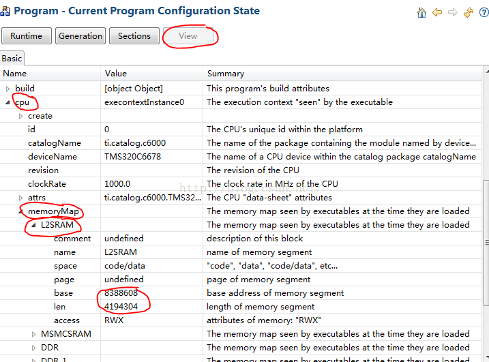Screen dimensions: 489x362
Task: Open the Generation button
Action: click(80, 36)
